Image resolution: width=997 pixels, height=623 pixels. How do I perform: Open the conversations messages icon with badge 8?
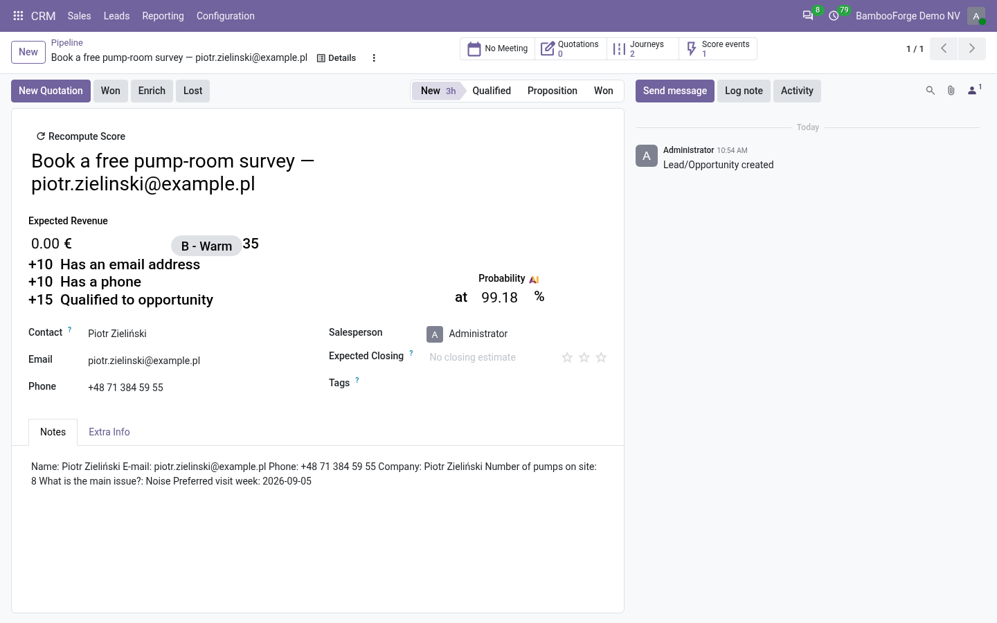[808, 16]
